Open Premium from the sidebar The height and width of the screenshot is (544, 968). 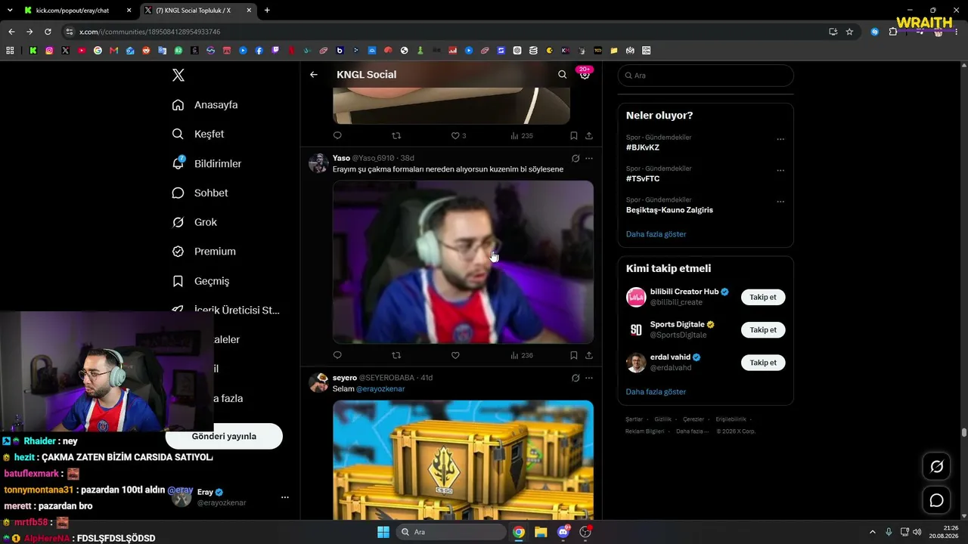(204, 252)
